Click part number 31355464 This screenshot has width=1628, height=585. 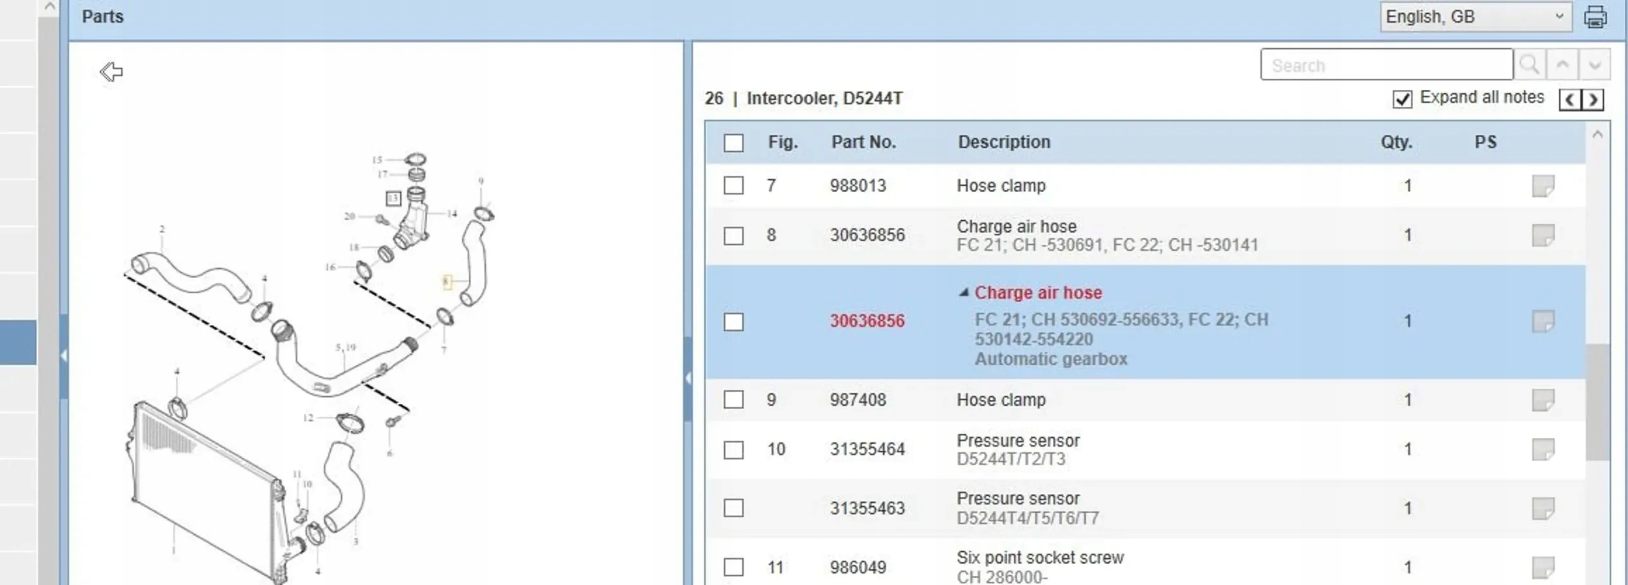867,449
